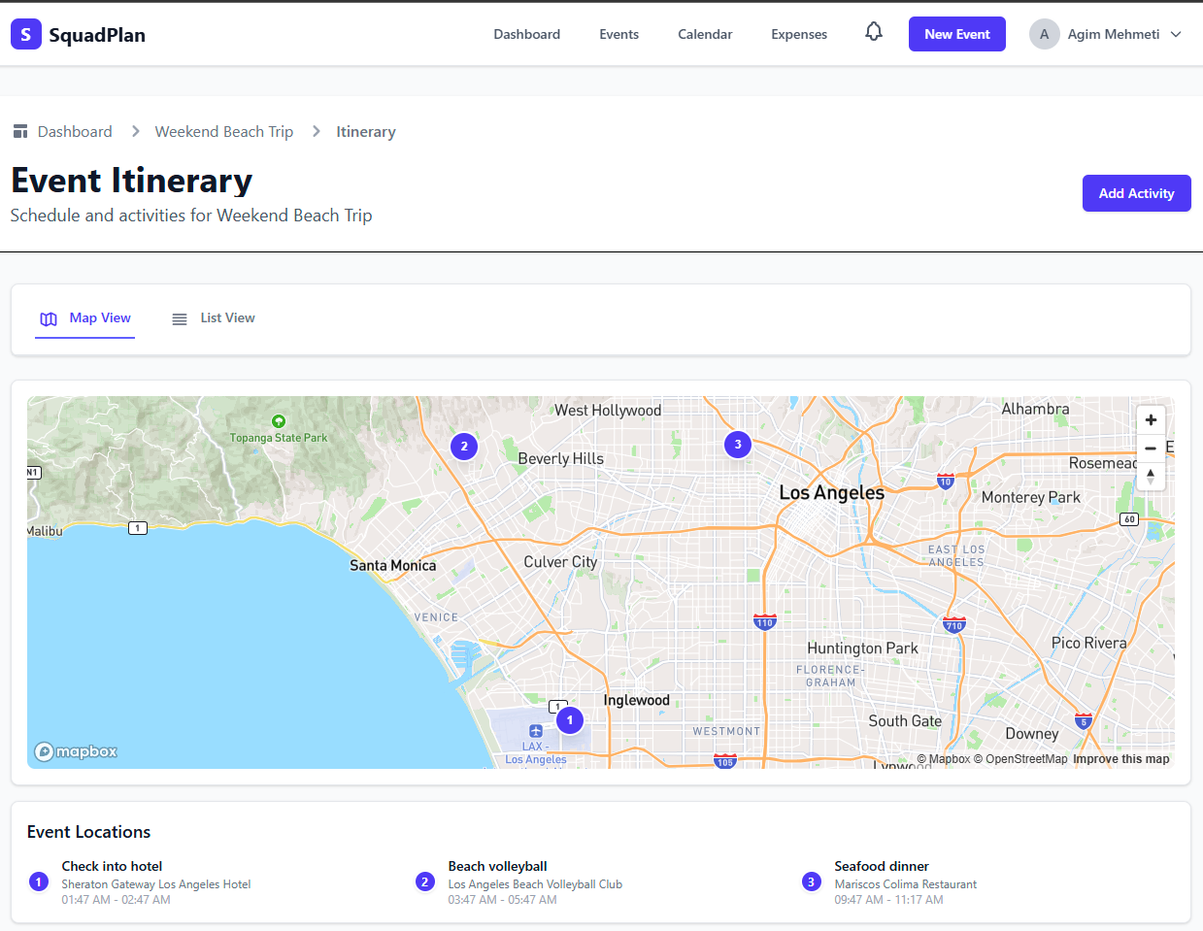Click map marker 2 near Beverly Hills
1203x931 pixels.
[463, 446]
